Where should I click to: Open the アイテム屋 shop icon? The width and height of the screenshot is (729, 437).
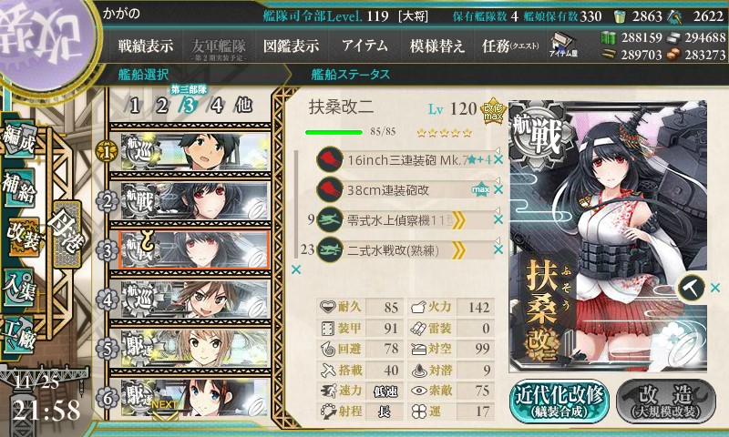click(563, 45)
